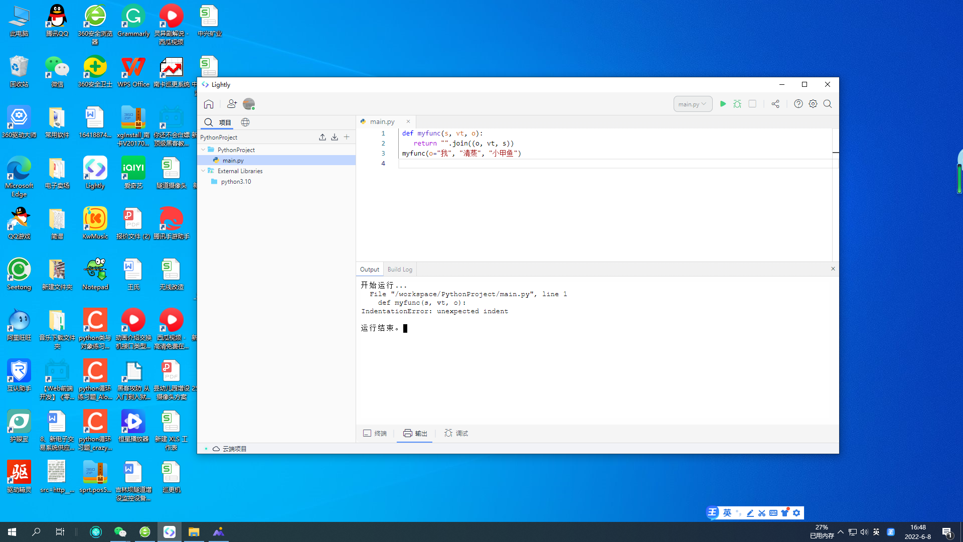Screen dimensions: 963x542
Task: Click the download project icon
Action: 335,137
